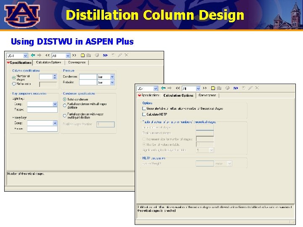Click the grayed folder icon next to the note in the Specifications window
Screen dimensions: 303x227
coord(89,55)
